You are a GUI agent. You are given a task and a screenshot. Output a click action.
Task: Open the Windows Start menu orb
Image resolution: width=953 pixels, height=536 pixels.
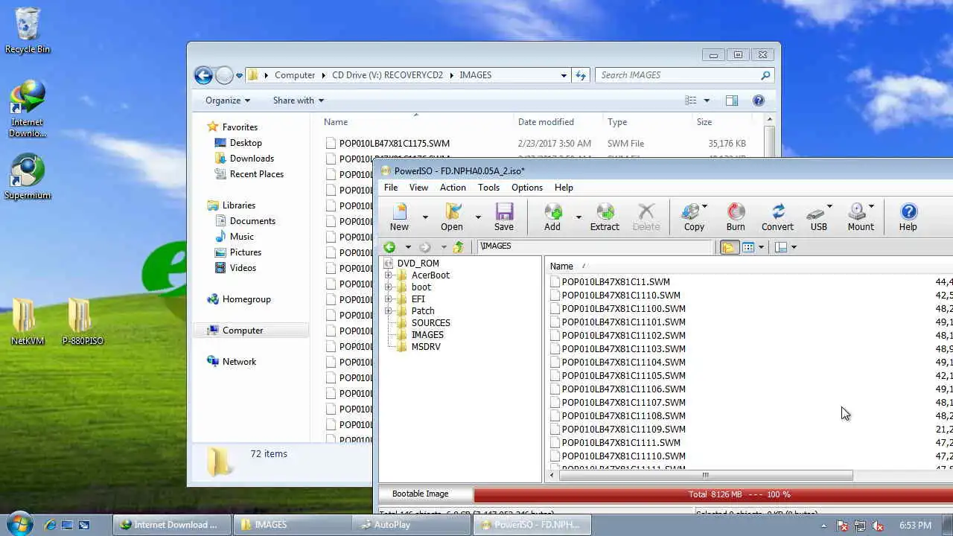pos(20,523)
